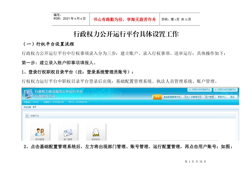Open the 部门管理 ID card icon
Viewport: 252px width, 178px height.
tap(68, 132)
